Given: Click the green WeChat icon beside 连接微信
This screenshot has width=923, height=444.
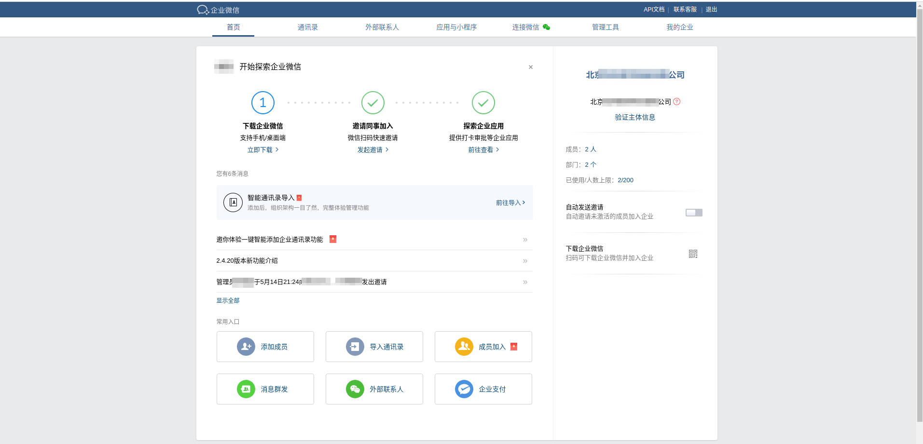Looking at the screenshot, I should [x=546, y=27].
